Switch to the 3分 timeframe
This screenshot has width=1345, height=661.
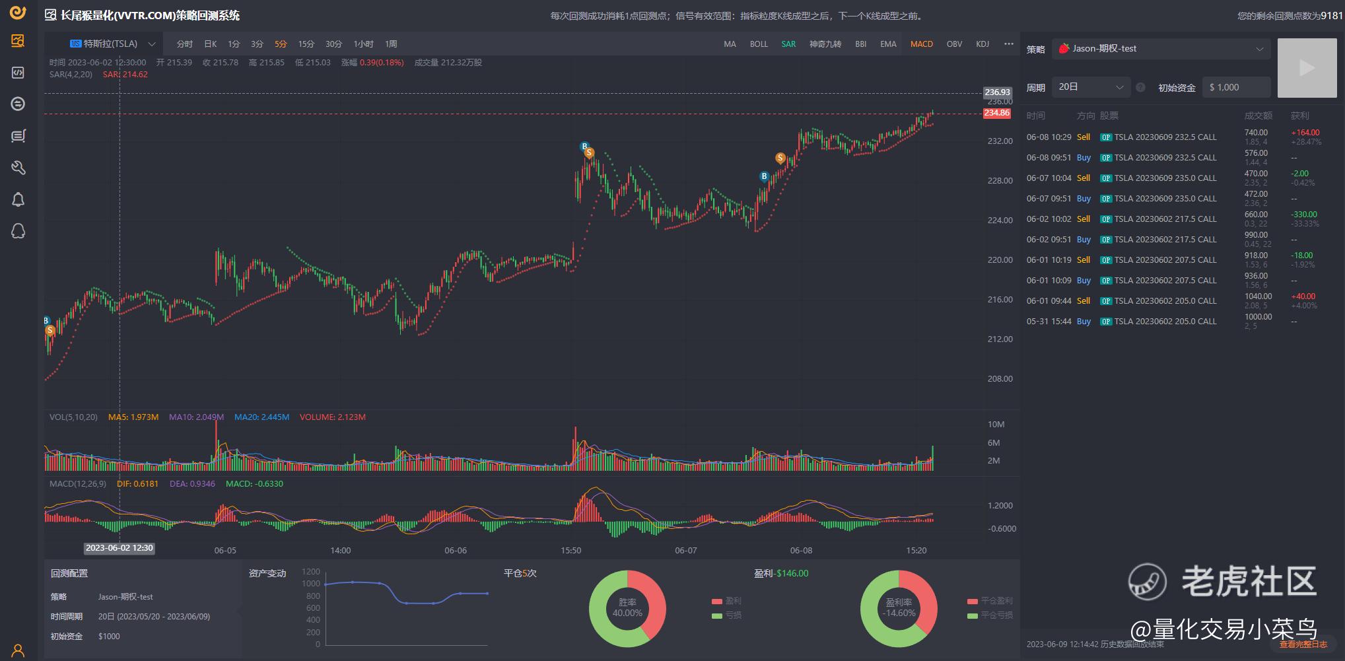point(257,44)
